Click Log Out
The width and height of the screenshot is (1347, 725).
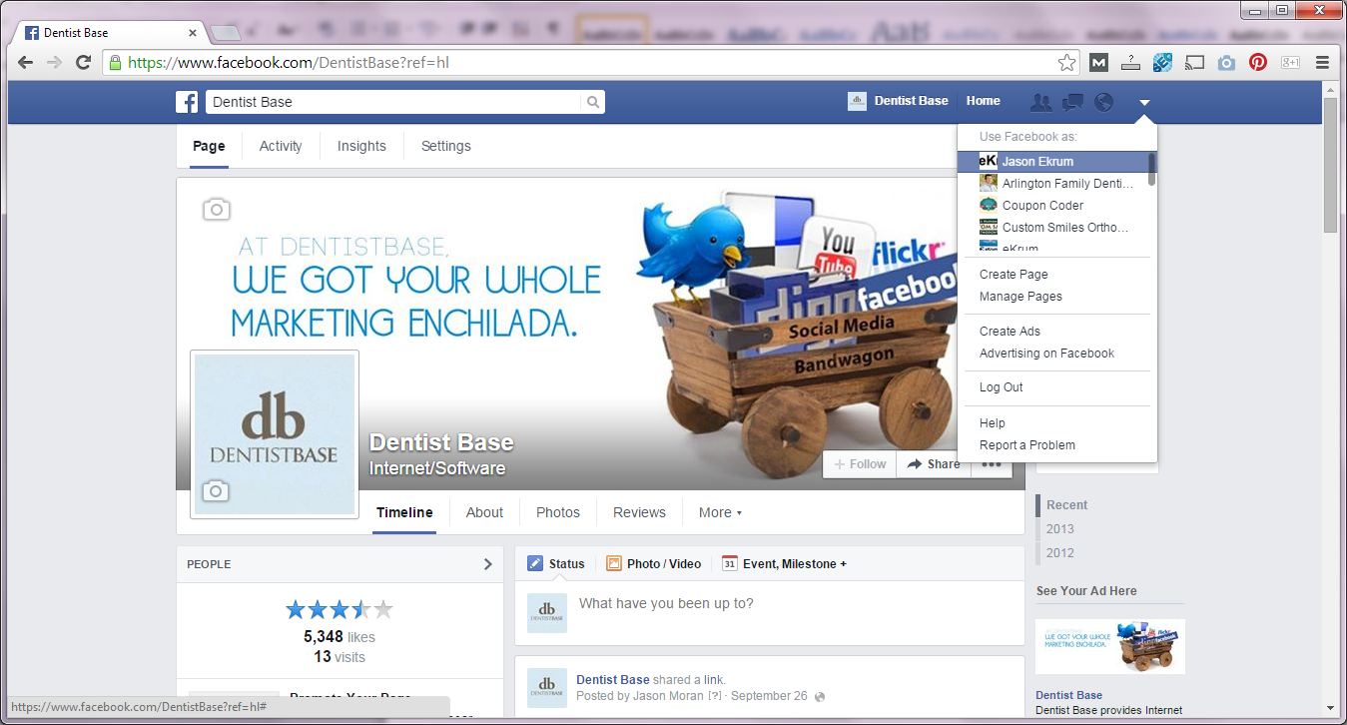point(1001,387)
